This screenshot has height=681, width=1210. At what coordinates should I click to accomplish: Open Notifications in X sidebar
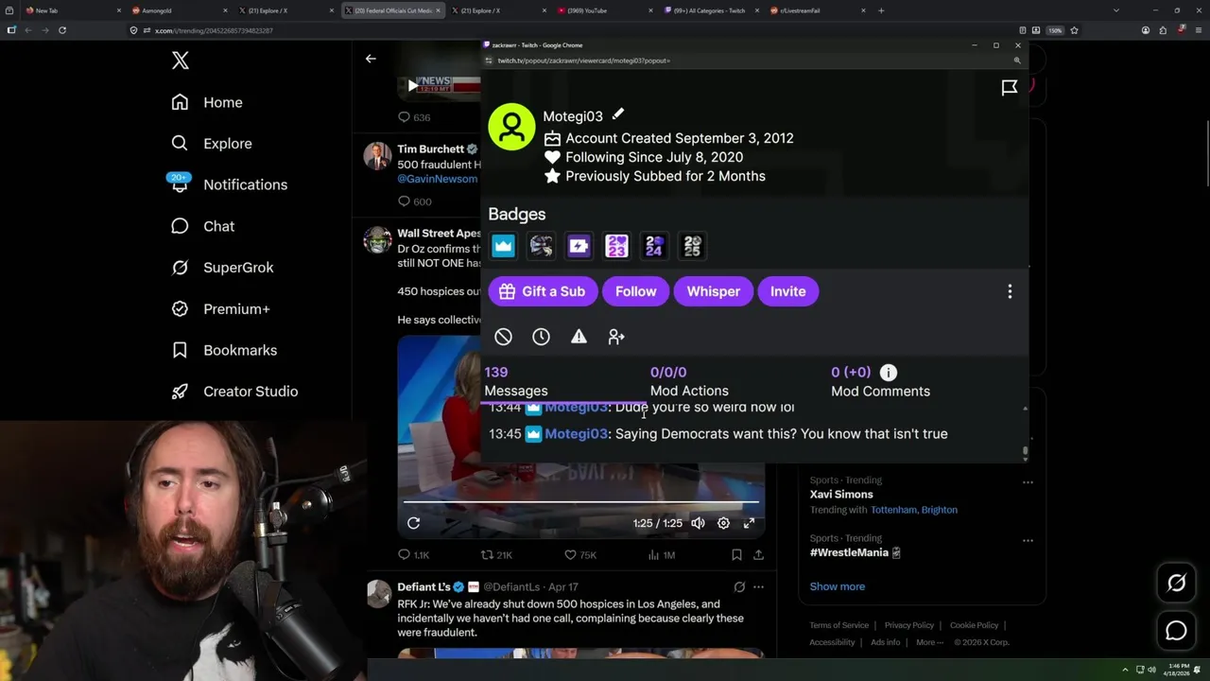[x=230, y=184]
